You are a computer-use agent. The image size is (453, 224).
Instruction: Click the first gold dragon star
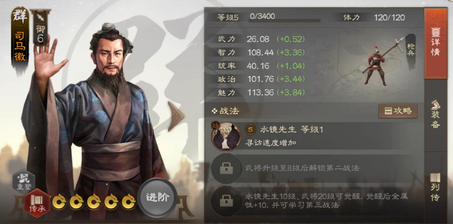(59, 202)
